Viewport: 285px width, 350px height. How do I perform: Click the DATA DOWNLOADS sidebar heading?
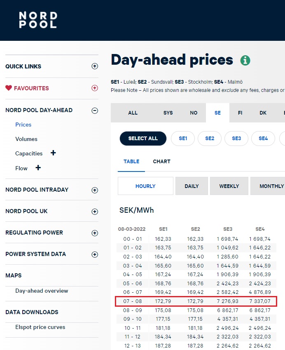[x=32, y=312]
